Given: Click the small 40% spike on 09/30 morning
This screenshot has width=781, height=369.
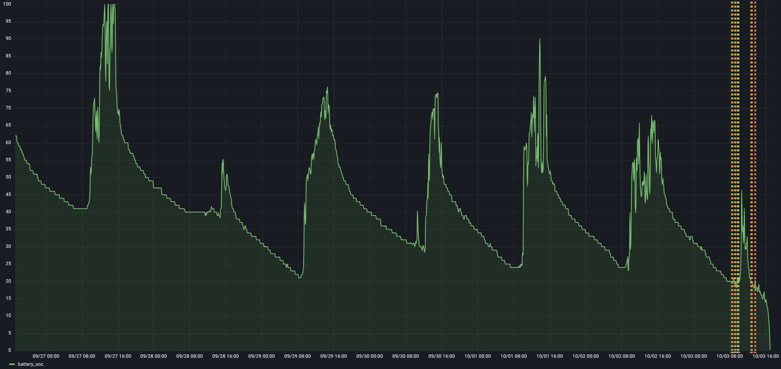Looking at the screenshot, I should click(x=417, y=211).
